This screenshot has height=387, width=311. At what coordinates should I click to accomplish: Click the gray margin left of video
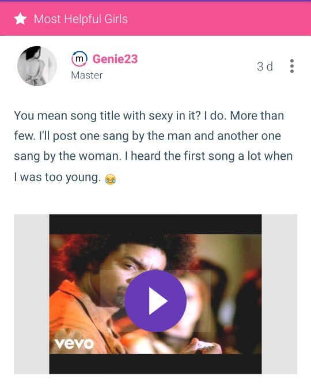click(x=32, y=294)
